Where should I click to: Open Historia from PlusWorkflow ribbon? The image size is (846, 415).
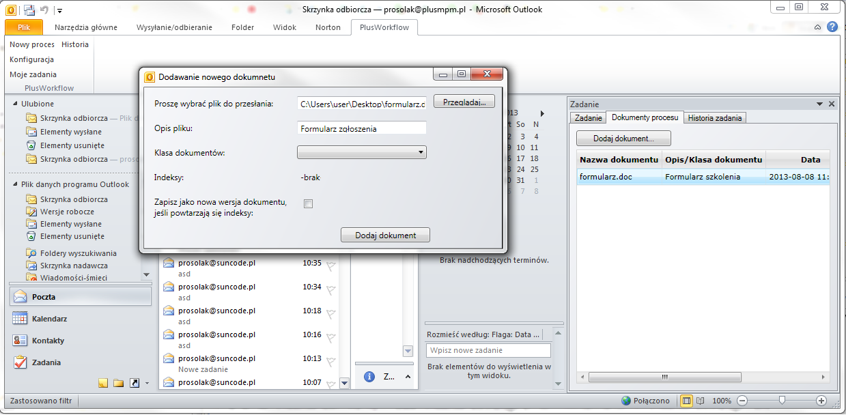coord(75,44)
